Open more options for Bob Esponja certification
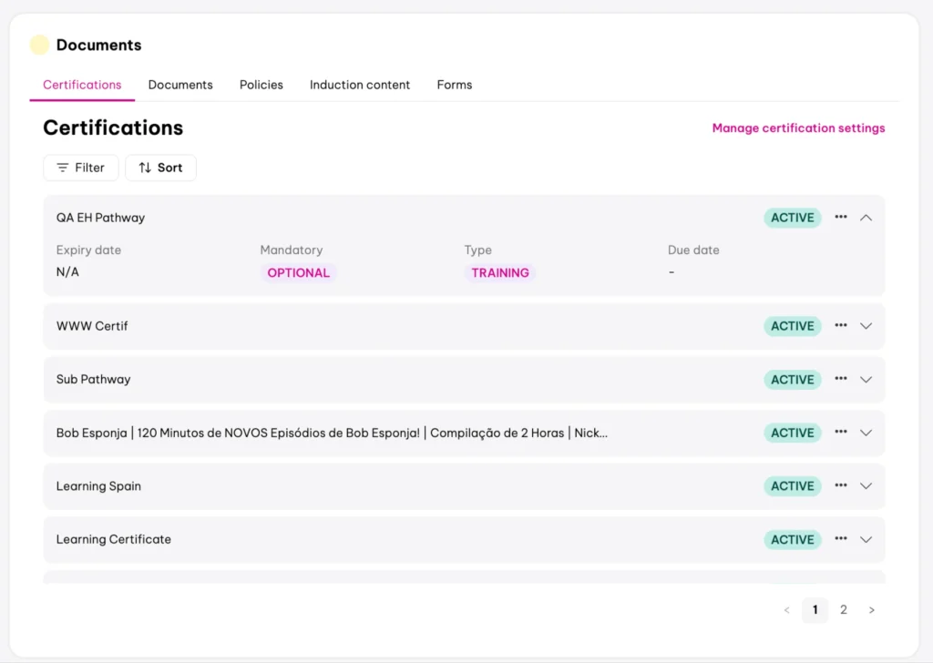This screenshot has height=663, width=933. click(x=840, y=432)
